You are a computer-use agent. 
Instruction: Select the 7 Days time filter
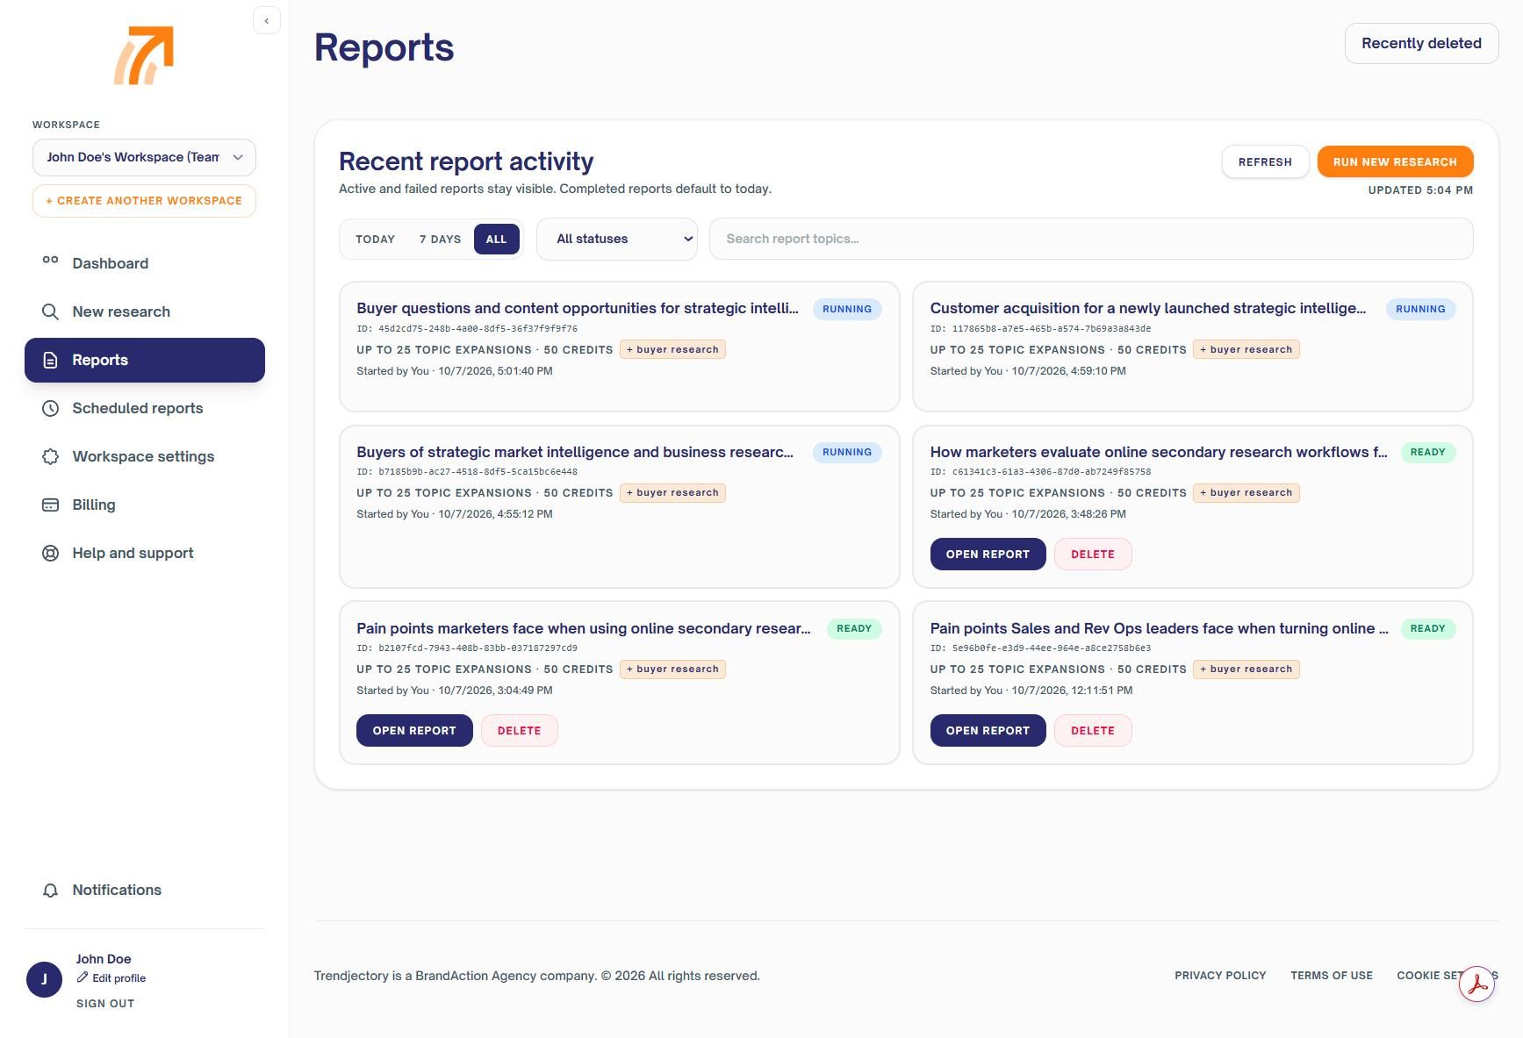tap(440, 240)
